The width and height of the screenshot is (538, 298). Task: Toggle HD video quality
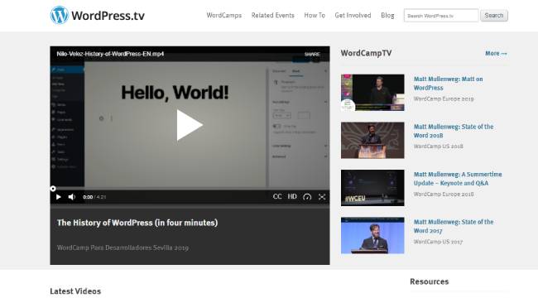click(x=292, y=196)
